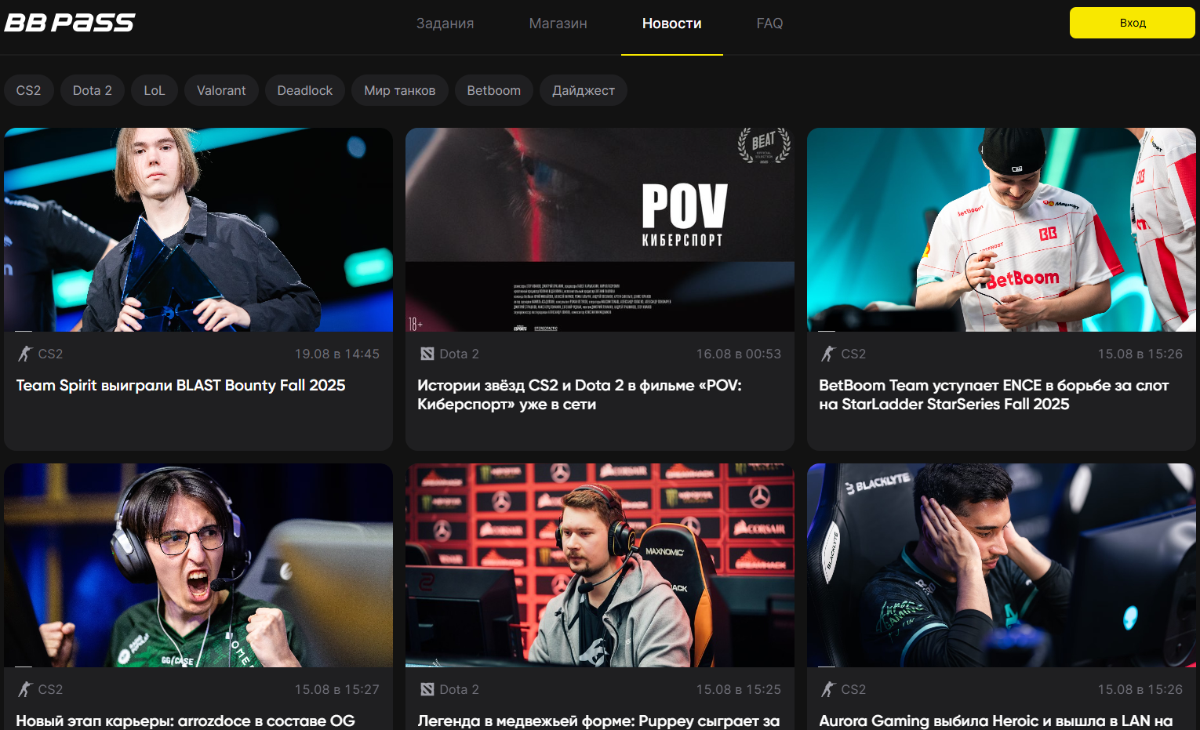The width and height of the screenshot is (1200, 730).
Task: Select the Betboom filter chip
Action: coord(494,90)
